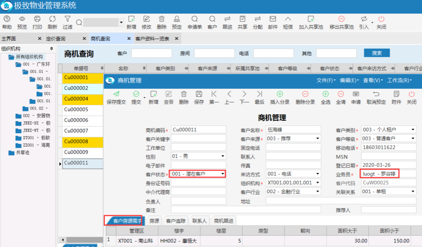The width and height of the screenshot is (422, 247).
Task: Click the 分配 assign icon
Action: point(258,19)
